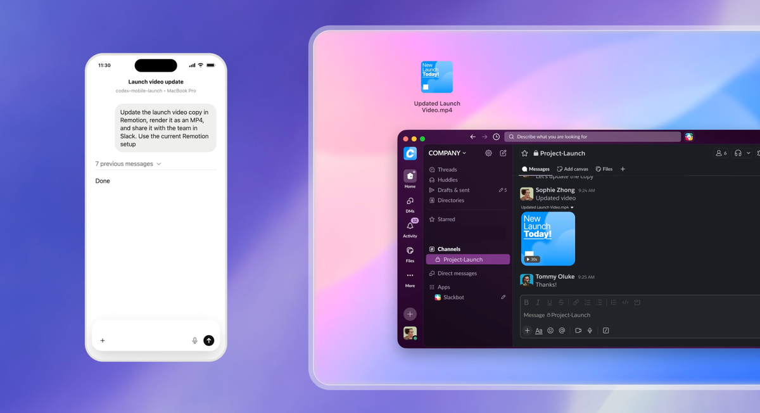
Task: Toggle inline code formatting in composer
Action: point(625,303)
